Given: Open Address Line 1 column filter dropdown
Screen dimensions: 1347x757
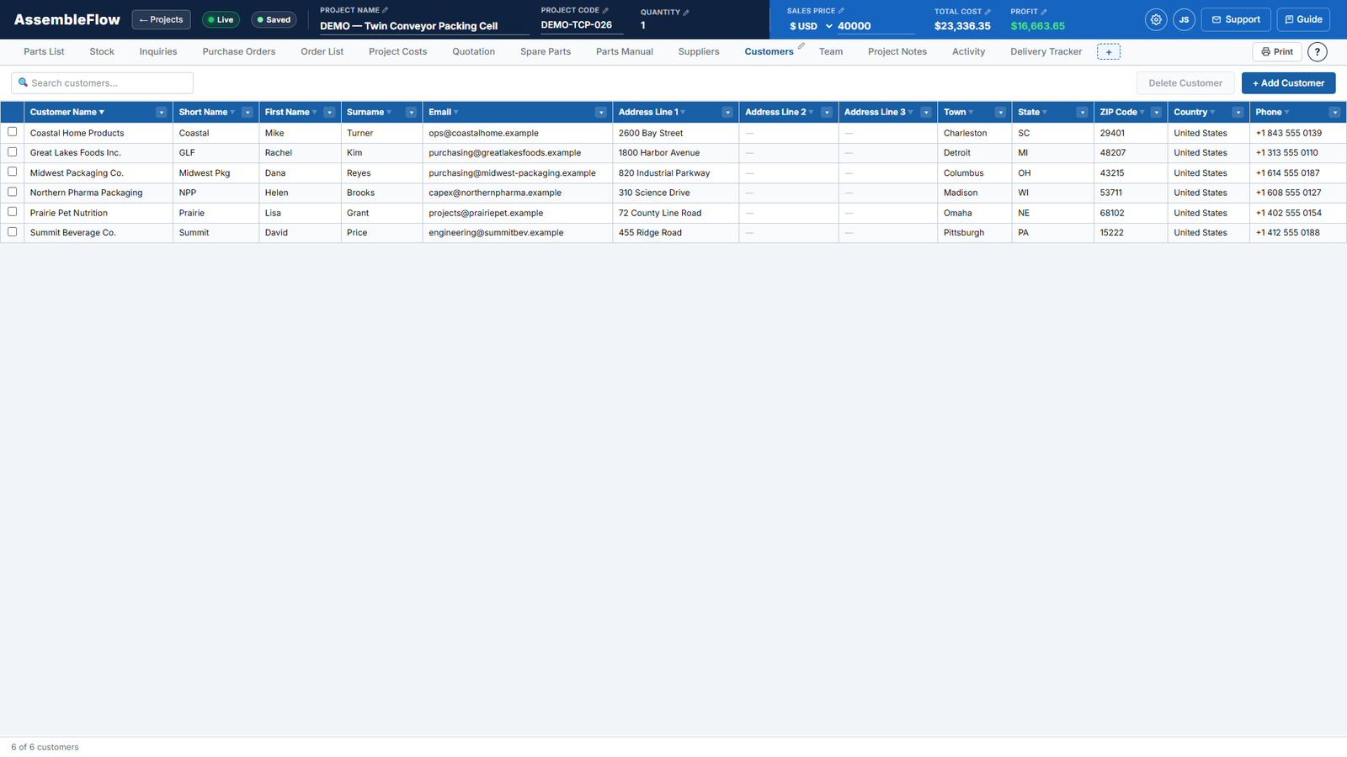Looking at the screenshot, I should 727,113.
